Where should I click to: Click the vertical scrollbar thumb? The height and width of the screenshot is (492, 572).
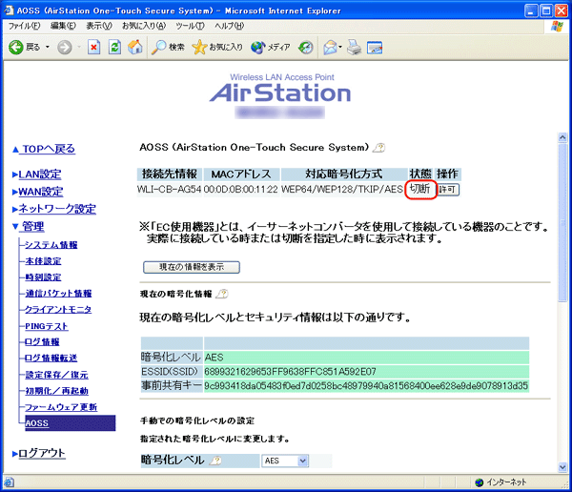[x=562, y=222]
